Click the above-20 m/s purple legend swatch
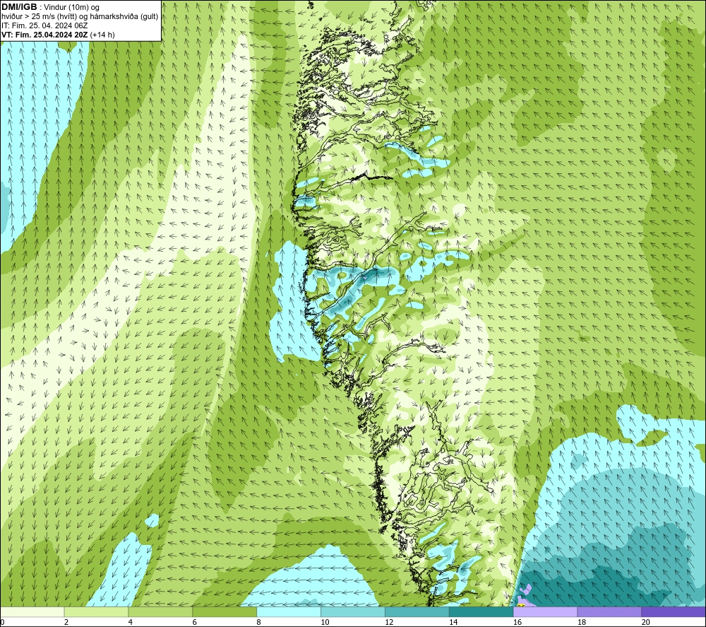The image size is (706, 627). coord(674,611)
